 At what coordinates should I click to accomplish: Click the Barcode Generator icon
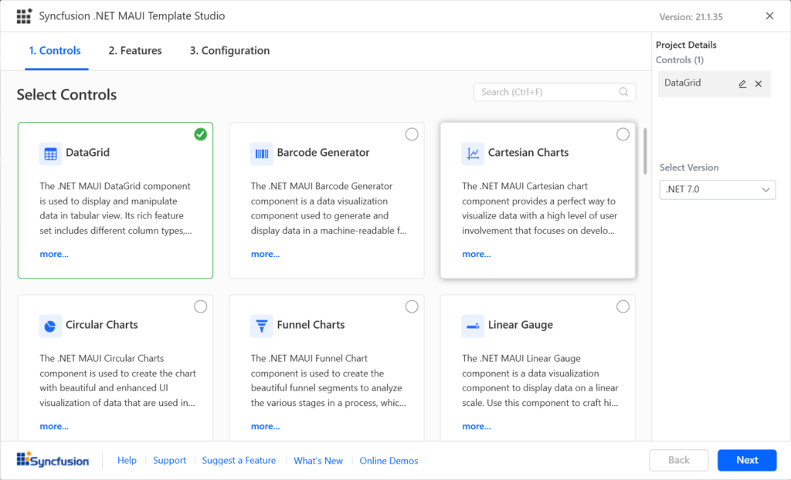click(x=262, y=154)
